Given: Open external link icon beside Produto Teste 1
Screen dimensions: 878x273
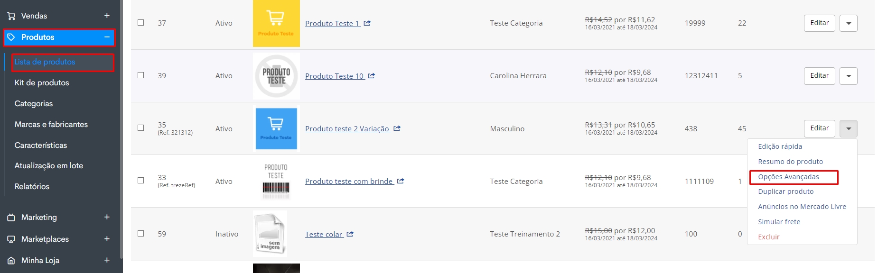Looking at the screenshot, I should (x=367, y=23).
